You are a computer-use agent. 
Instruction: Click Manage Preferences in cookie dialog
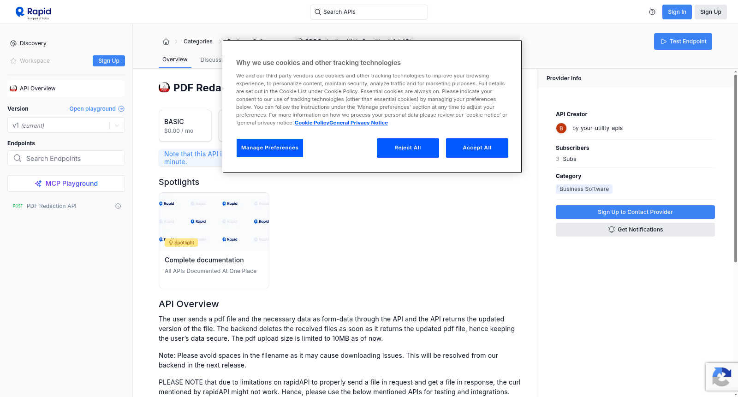pos(270,148)
